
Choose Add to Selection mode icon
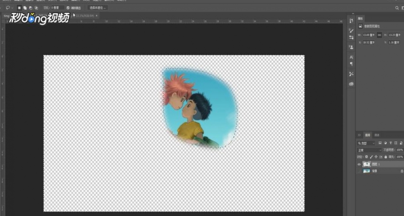25,8
